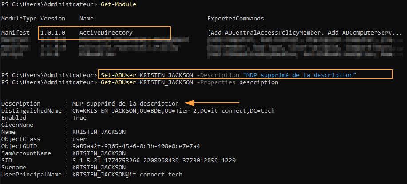Click the ModuleType column header
Image resolution: width=407 pixels, height=184 pixels.
coord(19,19)
